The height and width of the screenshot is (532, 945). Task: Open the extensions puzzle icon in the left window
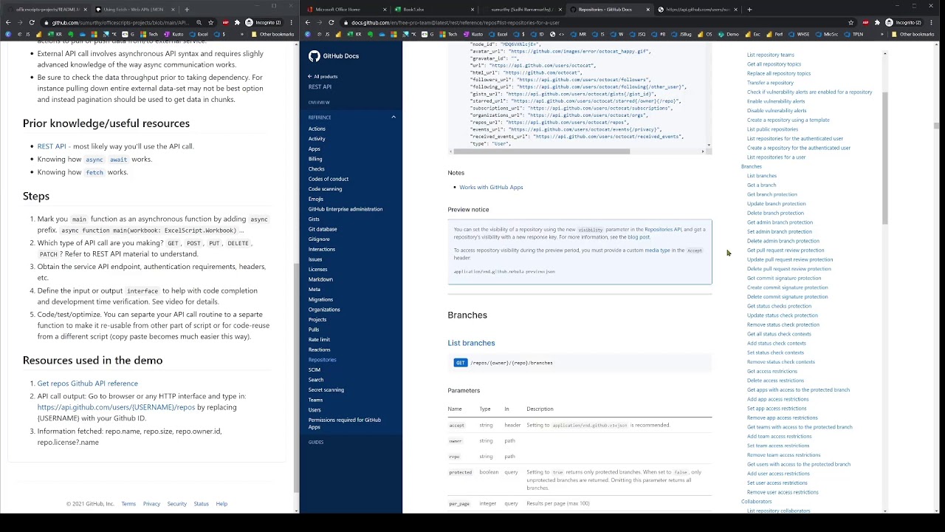[x=237, y=22]
